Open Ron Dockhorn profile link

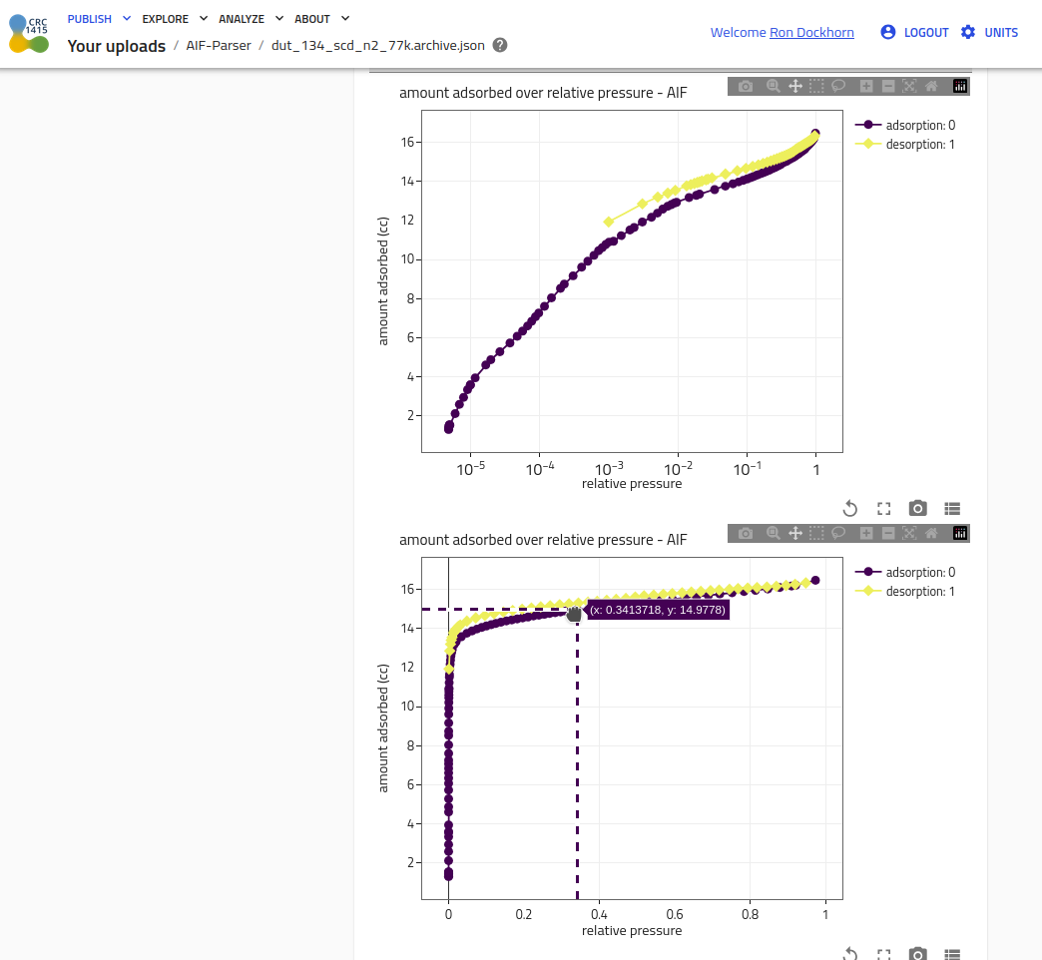tap(811, 33)
